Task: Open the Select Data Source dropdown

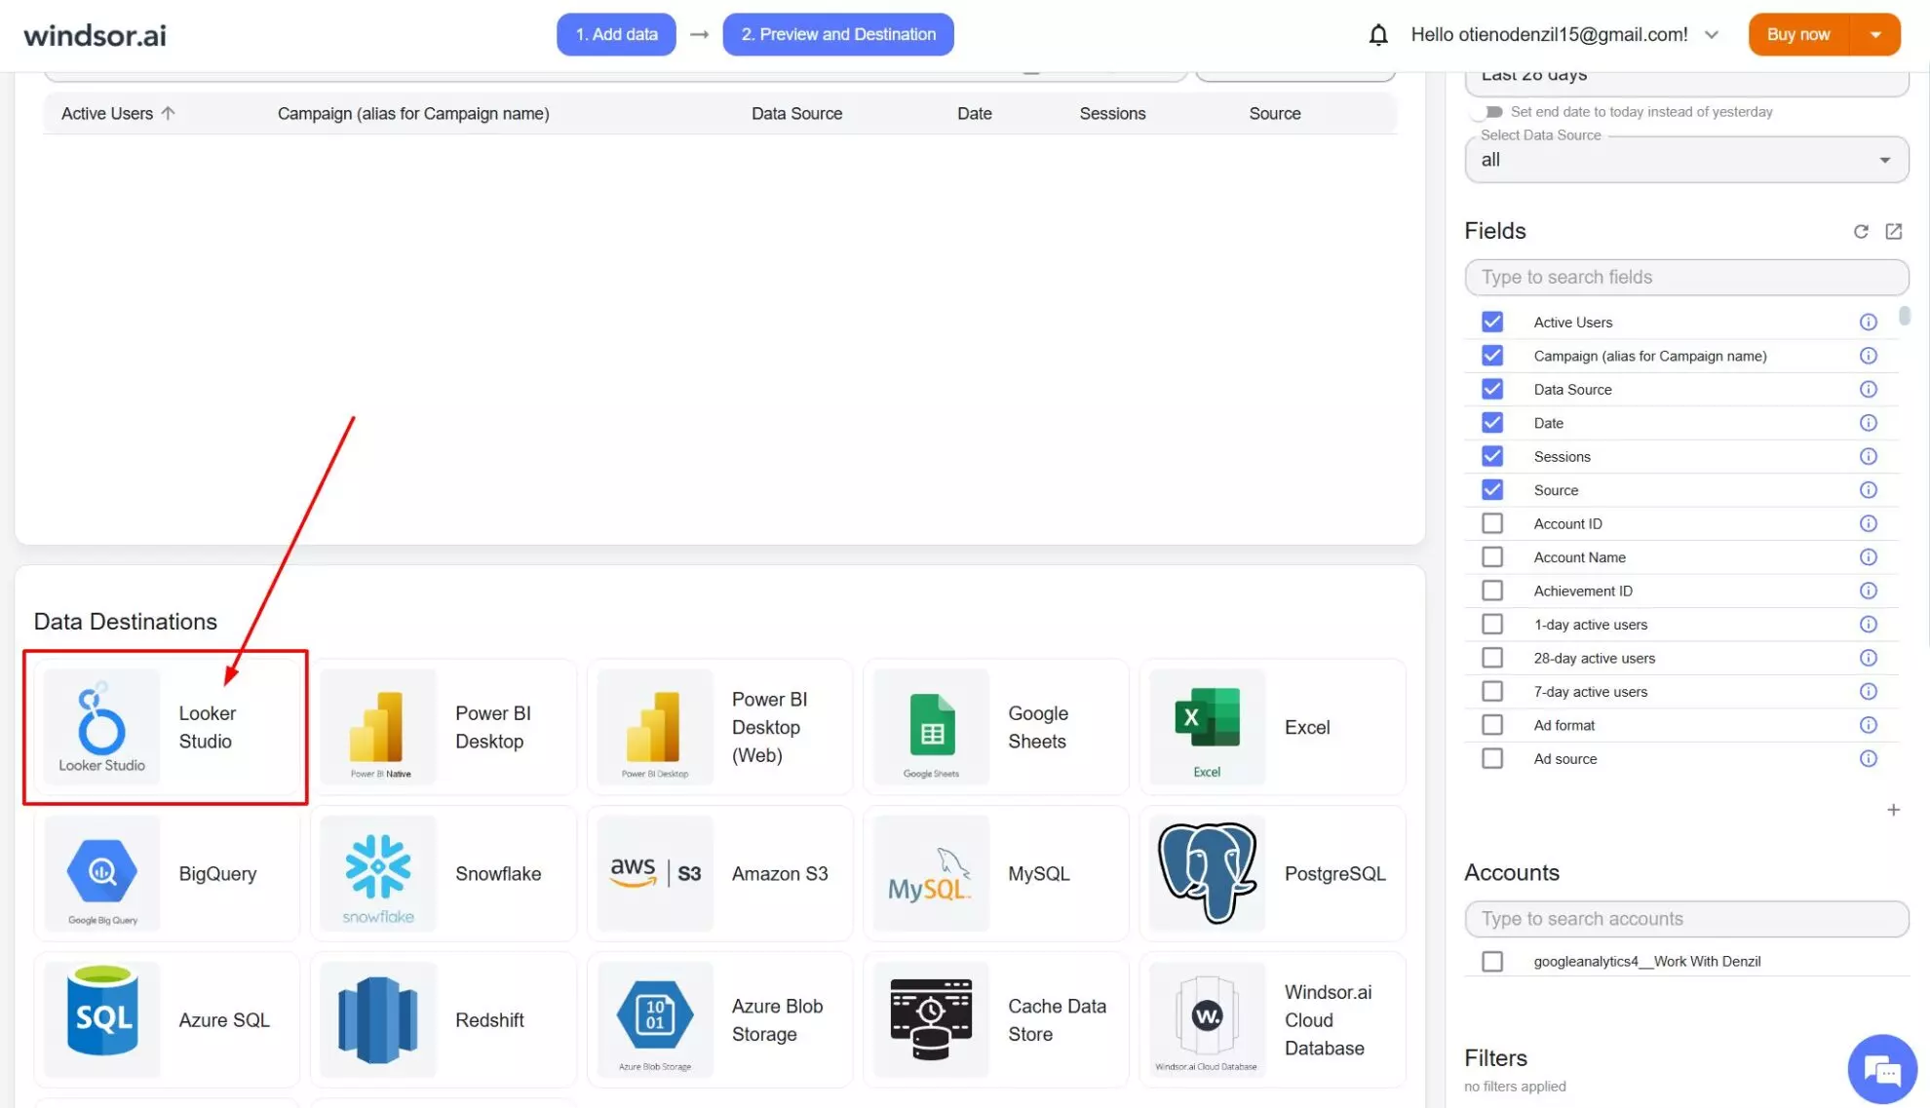Action: click(1686, 160)
